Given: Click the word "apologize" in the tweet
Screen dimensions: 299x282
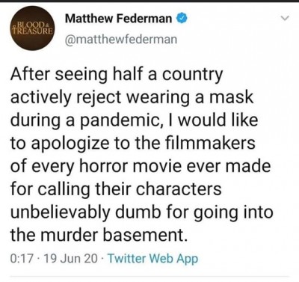Looking at the screenshot, I should click(70, 144).
